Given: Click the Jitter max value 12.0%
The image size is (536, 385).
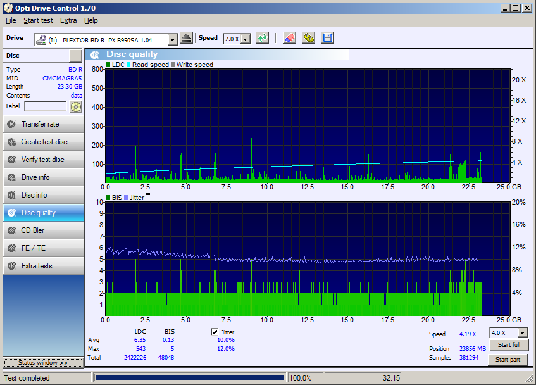Looking at the screenshot, I should pyautogui.click(x=226, y=349).
